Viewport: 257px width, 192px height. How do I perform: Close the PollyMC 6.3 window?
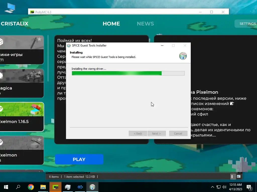click(x=223, y=12)
